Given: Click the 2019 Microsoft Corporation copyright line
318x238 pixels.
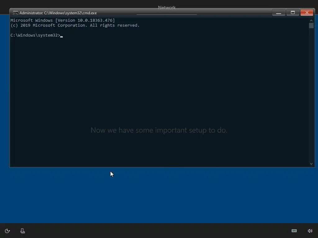Looking at the screenshot, I should click(75, 25).
